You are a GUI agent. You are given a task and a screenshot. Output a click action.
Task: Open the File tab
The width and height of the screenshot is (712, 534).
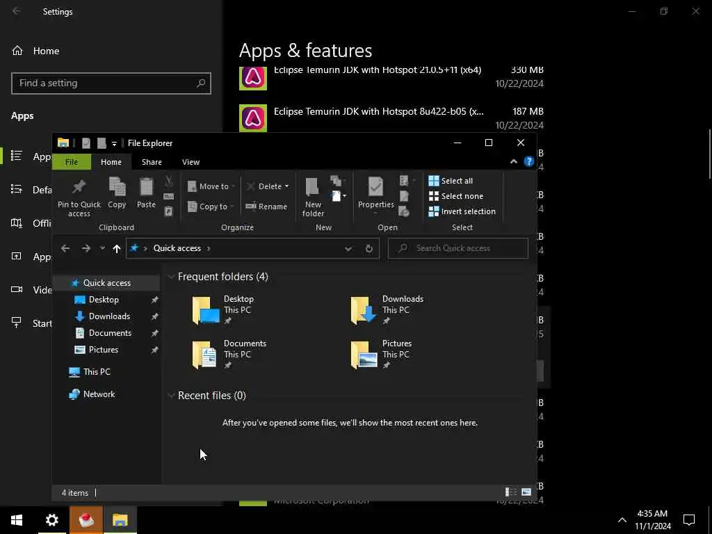(72, 162)
